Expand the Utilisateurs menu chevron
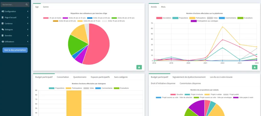Viewport: 261px width, 116px height. point(28,42)
